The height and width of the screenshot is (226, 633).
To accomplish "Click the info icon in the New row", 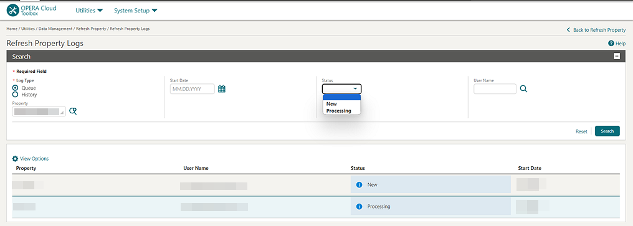I will click(x=359, y=185).
